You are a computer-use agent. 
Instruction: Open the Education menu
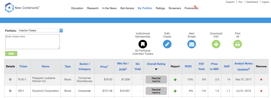(77, 8)
